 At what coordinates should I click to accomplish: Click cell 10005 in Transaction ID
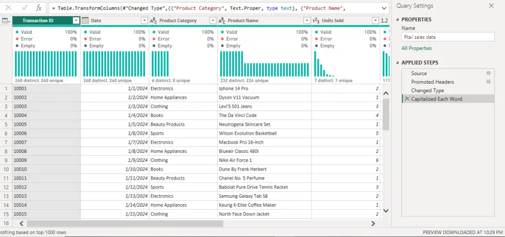coord(46,124)
